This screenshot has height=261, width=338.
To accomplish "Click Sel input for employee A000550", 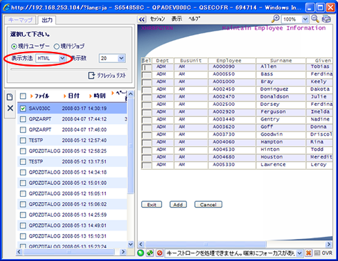I will 147,75.
